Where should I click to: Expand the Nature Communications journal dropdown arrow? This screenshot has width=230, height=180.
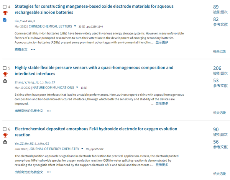point(77,87)
